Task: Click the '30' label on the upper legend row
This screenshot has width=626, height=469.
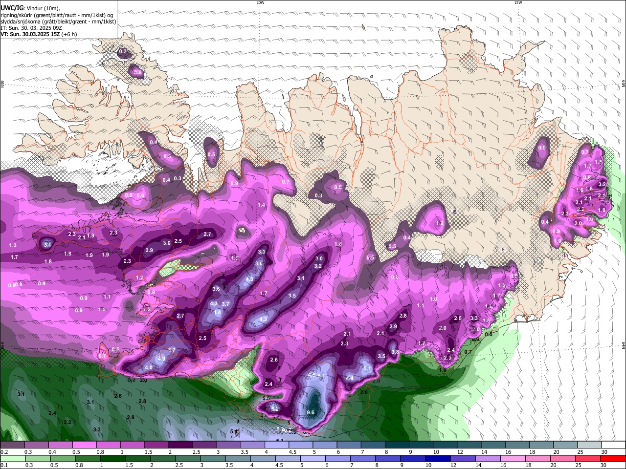Action: tap(604, 452)
